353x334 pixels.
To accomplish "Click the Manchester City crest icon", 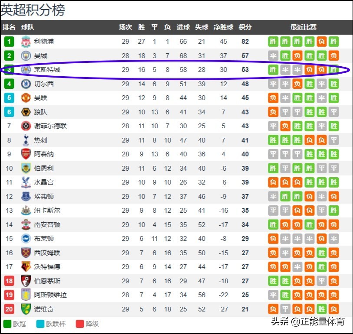I will 26,55.
